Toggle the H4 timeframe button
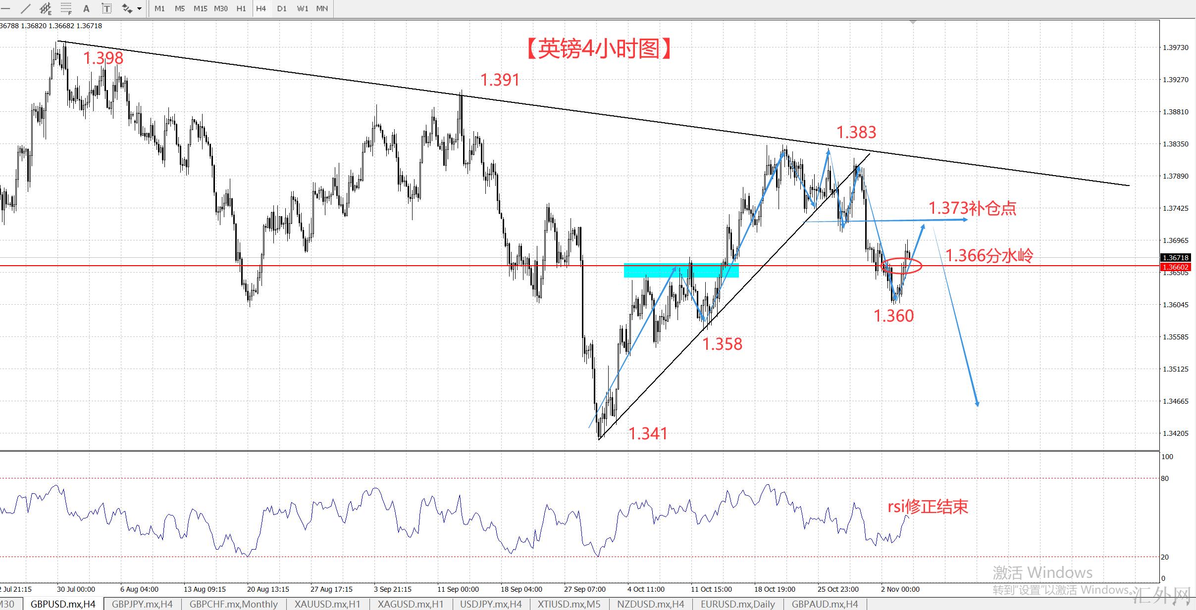Viewport: 1196px width, 610px height. 261,8
